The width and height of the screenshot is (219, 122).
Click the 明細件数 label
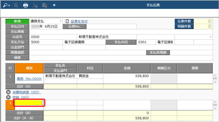pos(184,26)
